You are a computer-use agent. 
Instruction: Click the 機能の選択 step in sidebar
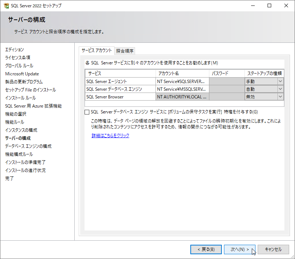[16, 114]
